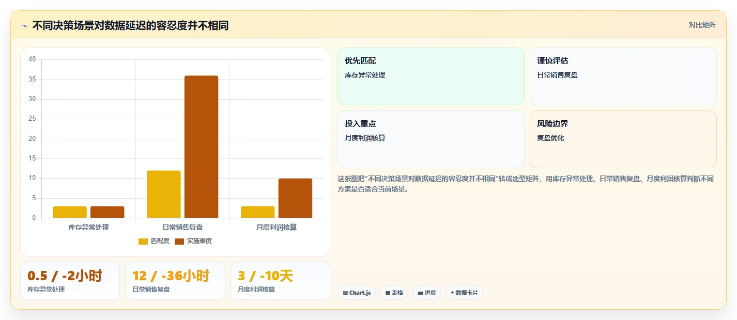Click the 12 / -36小时 data card
737x320 pixels.
click(175, 281)
